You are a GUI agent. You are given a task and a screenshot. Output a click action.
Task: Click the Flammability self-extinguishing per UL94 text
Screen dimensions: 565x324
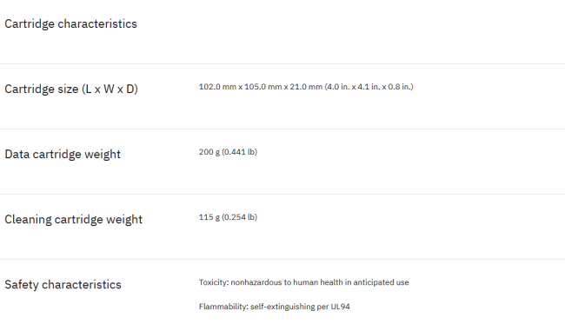click(274, 307)
